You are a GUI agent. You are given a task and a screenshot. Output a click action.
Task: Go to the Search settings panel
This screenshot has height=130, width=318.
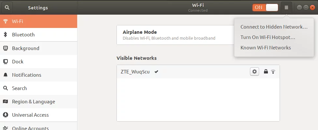(x=38, y=88)
